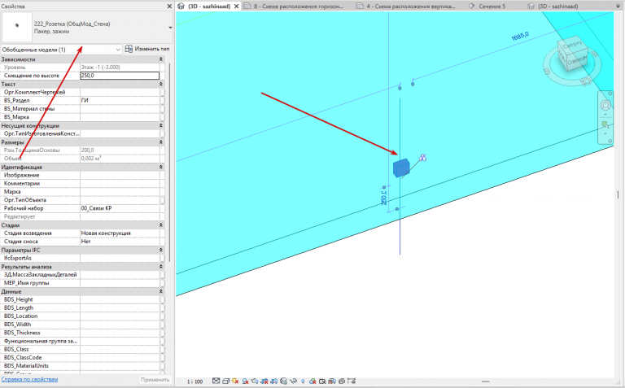Open the rendering dialog icon
Image resolution: width=625 pixels, height=388 pixels.
pos(255,381)
